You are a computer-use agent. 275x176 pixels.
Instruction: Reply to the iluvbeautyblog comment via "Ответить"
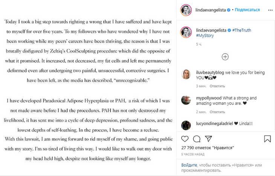tap(217, 86)
